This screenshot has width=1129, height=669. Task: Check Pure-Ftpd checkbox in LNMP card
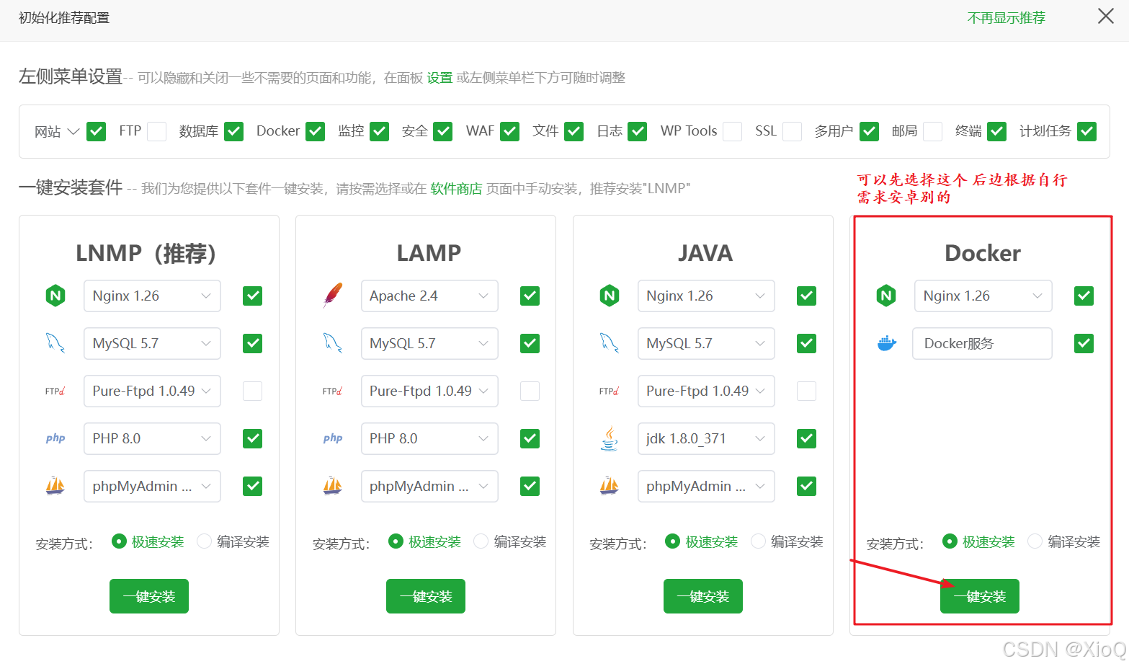coord(253,391)
